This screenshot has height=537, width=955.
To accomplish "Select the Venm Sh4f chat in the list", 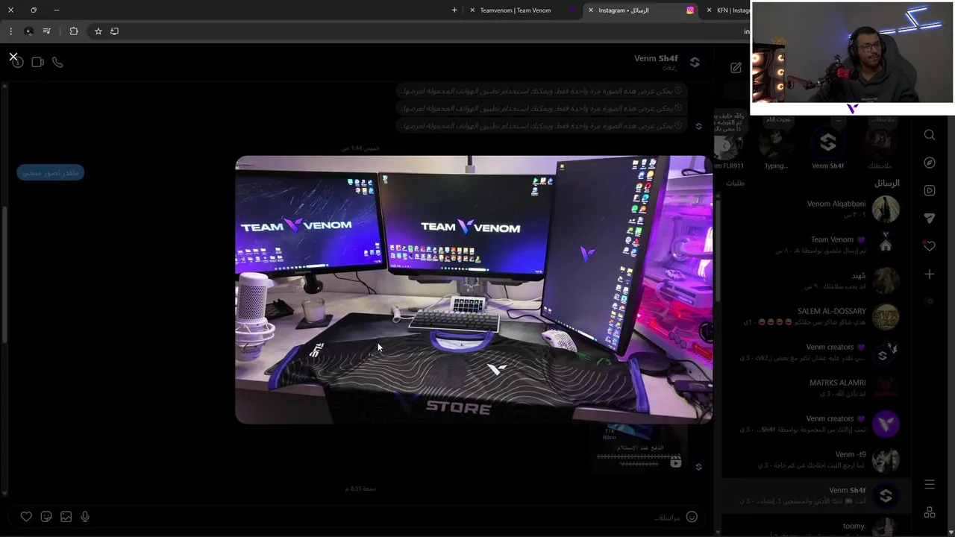I will pyautogui.click(x=816, y=495).
